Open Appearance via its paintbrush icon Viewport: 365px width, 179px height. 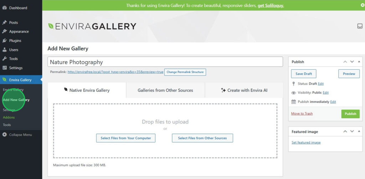[x=4, y=31]
